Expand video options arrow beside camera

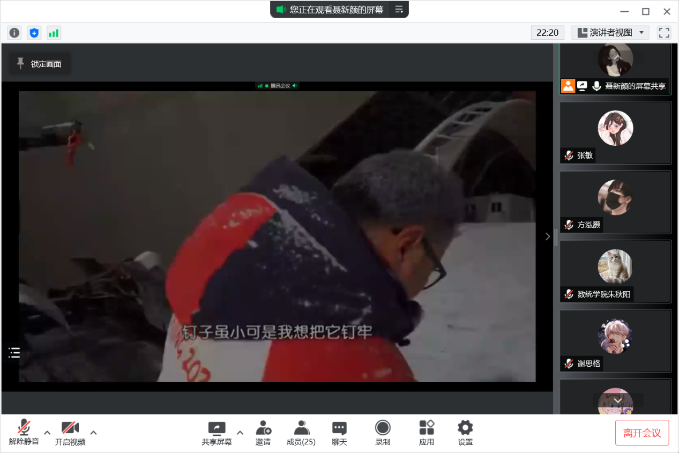click(93, 433)
